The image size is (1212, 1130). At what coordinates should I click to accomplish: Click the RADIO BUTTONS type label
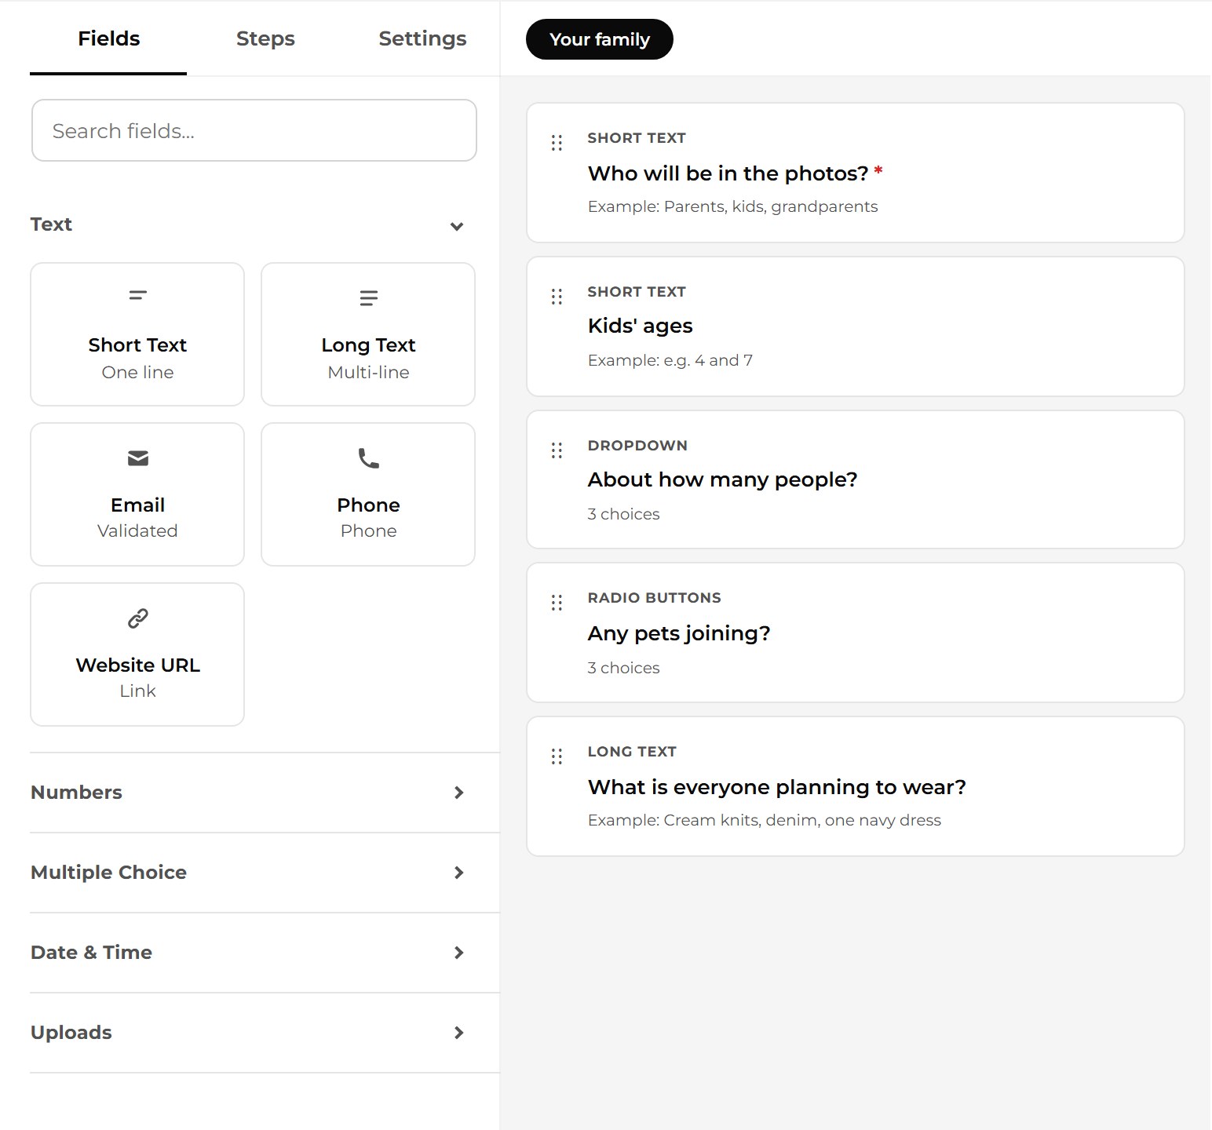click(654, 598)
